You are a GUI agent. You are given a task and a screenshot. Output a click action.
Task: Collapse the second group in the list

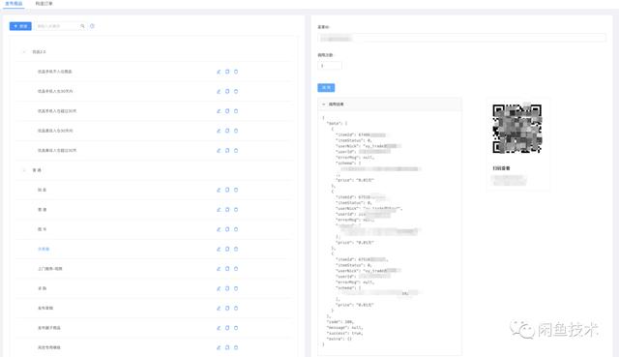coord(24,170)
